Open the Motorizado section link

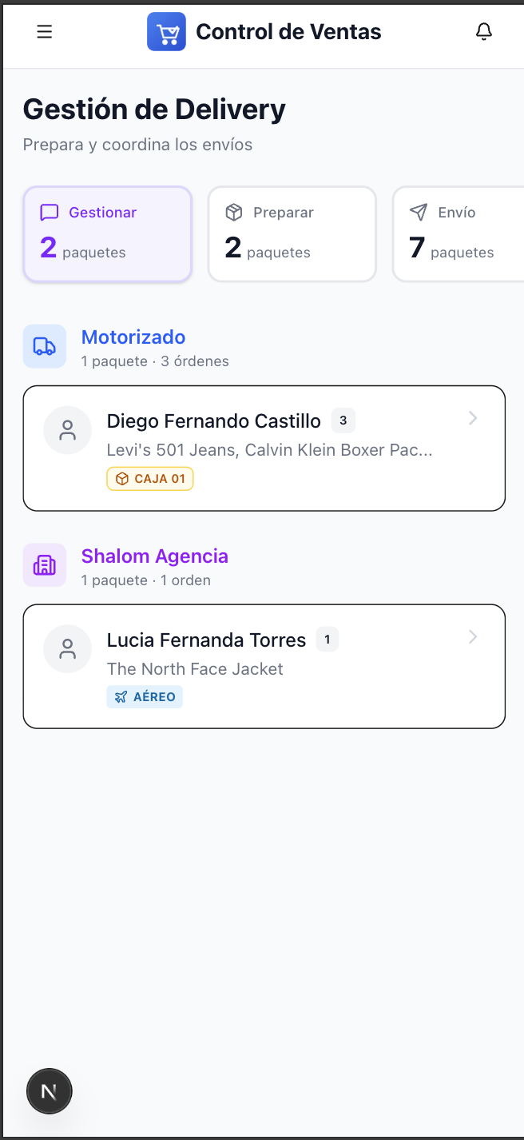click(x=133, y=337)
